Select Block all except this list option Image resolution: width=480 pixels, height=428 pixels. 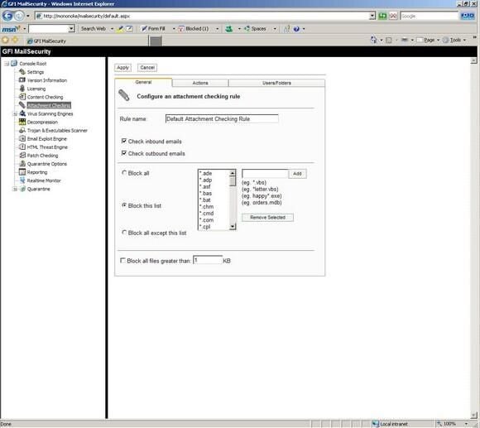click(124, 233)
